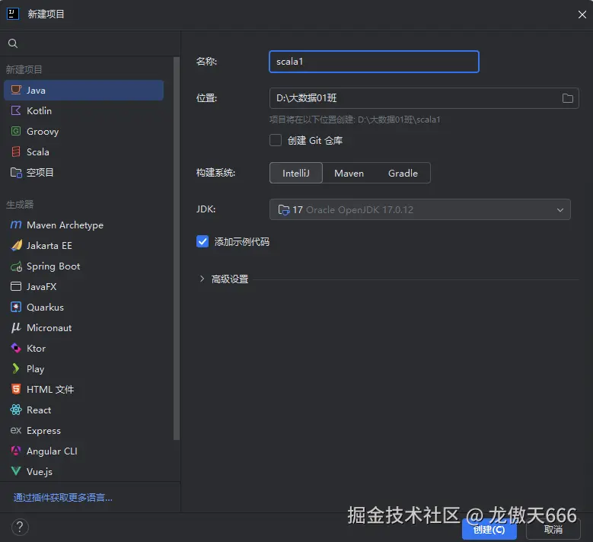Open the Maven Archetype generator icon
Viewport: 593px width, 542px height.
(x=16, y=225)
